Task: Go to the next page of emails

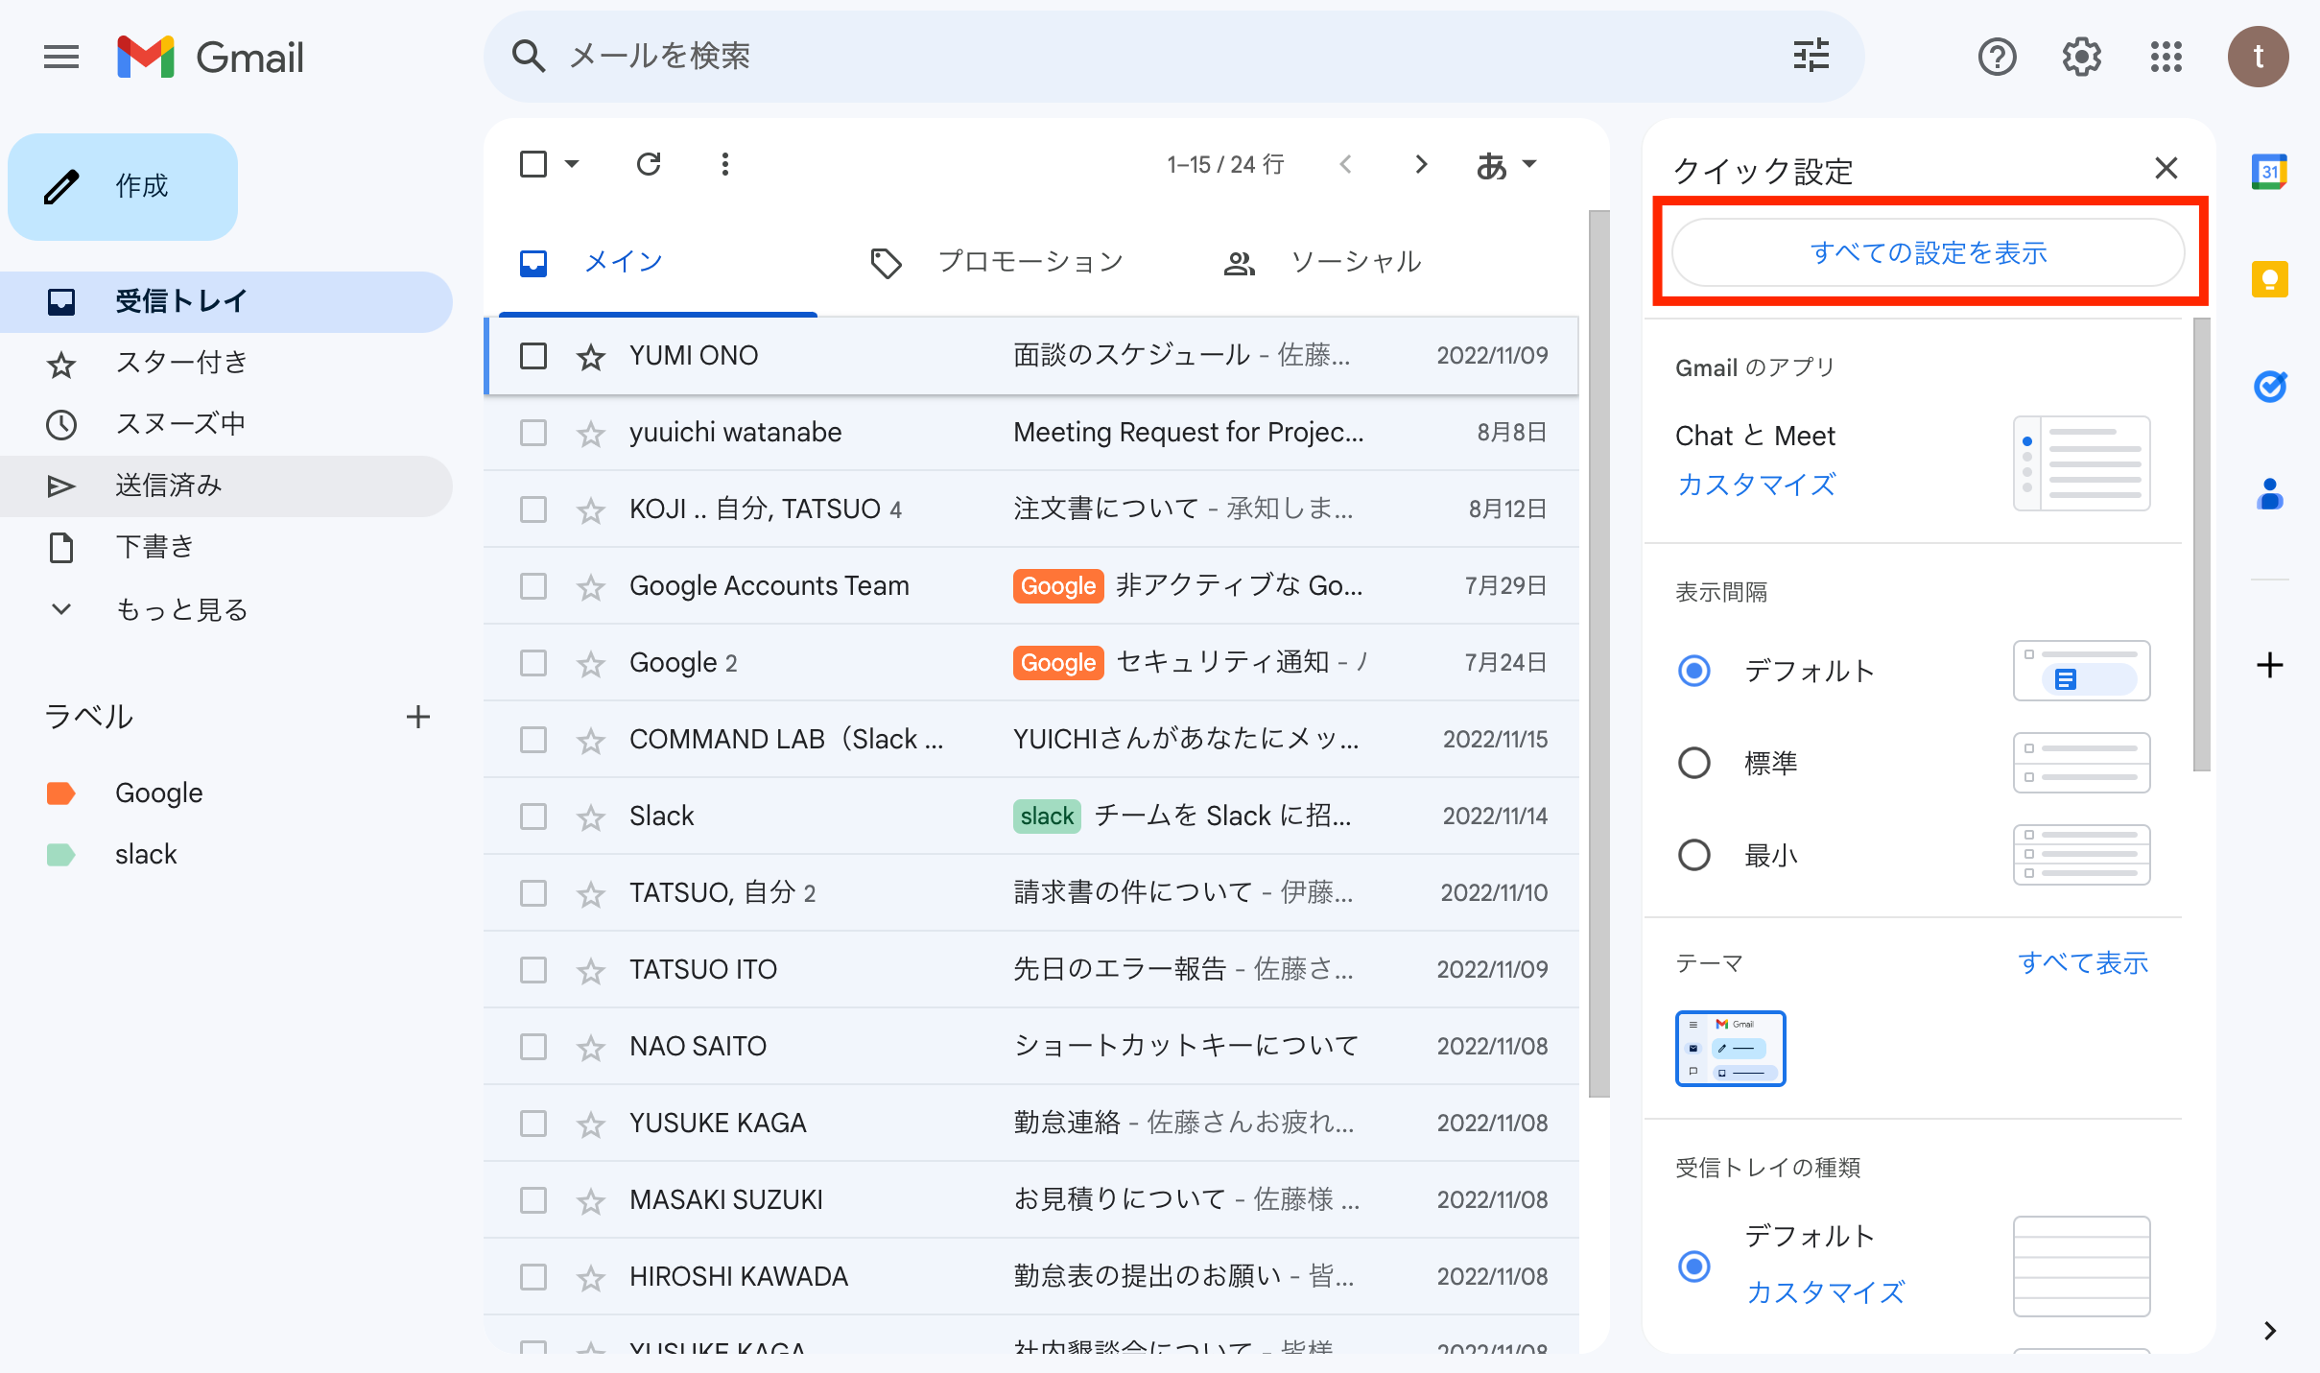Action: pyautogui.click(x=1421, y=164)
